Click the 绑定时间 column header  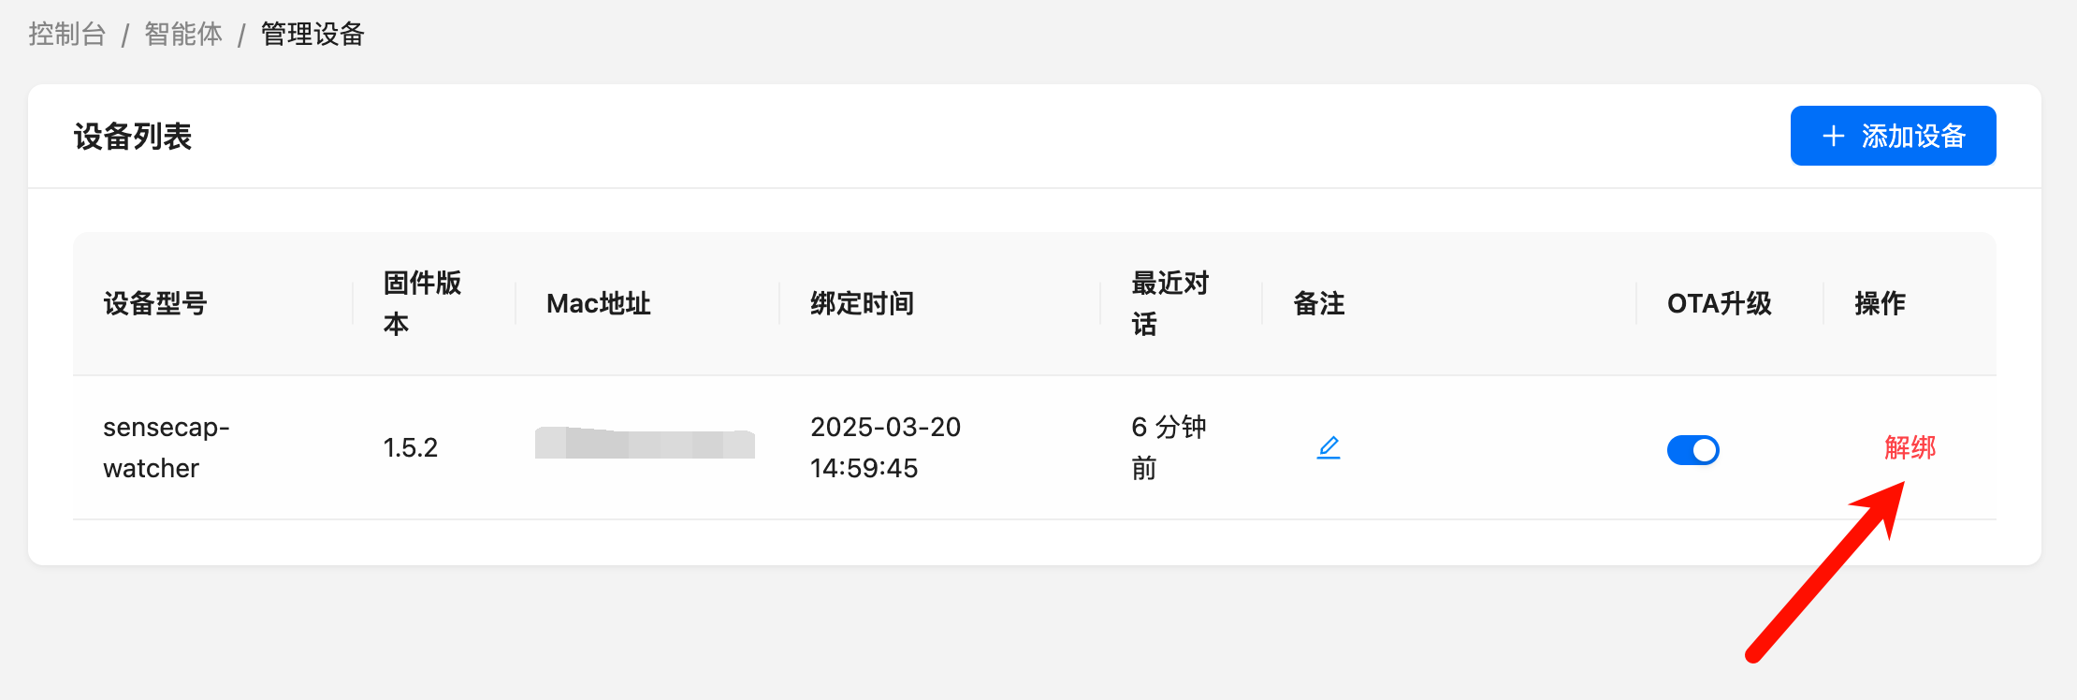[x=862, y=303]
